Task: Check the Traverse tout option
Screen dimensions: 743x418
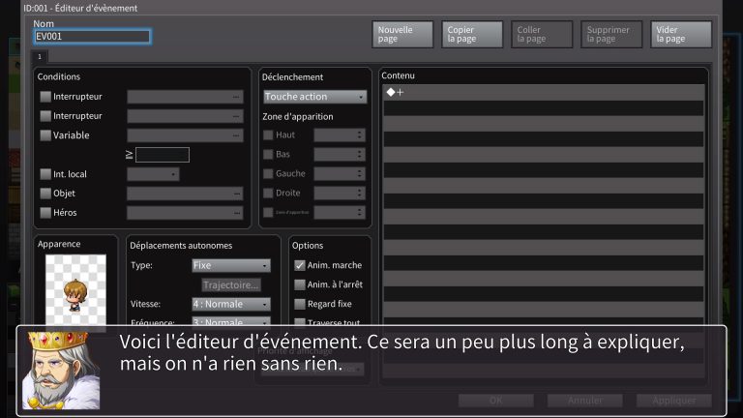Action: pos(300,322)
